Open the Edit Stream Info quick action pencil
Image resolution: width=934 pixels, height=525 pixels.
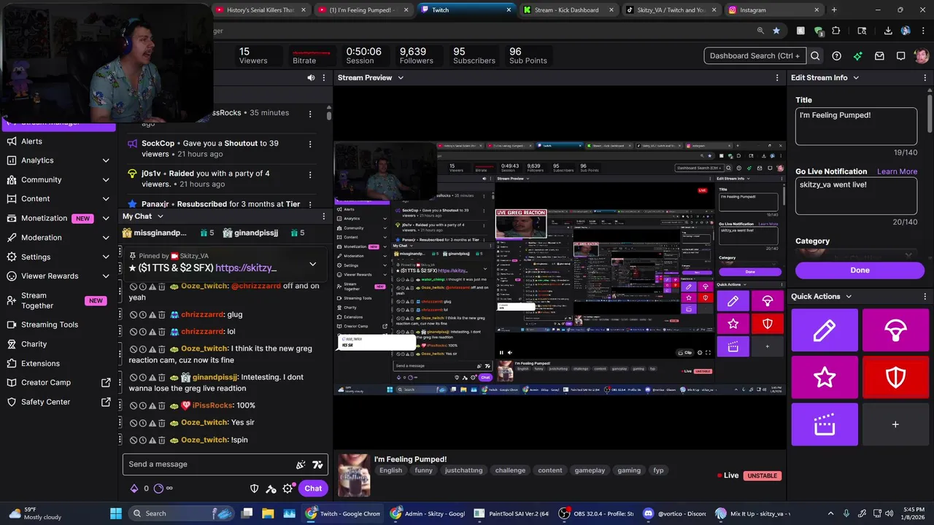(825, 330)
